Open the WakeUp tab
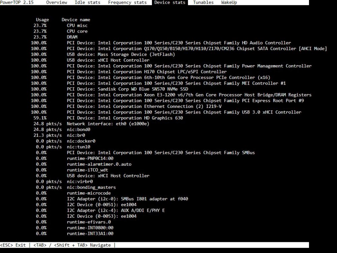The image size is (337, 253). click(229, 3)
